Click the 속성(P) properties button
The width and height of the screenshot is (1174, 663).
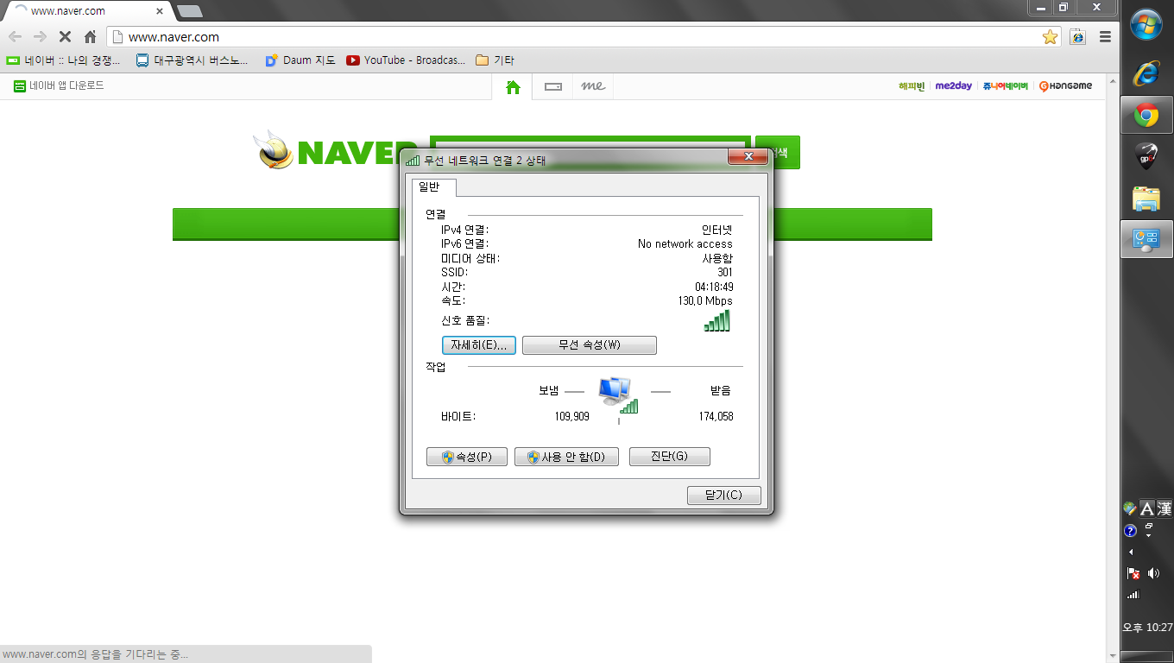click(x=467, y=457)
